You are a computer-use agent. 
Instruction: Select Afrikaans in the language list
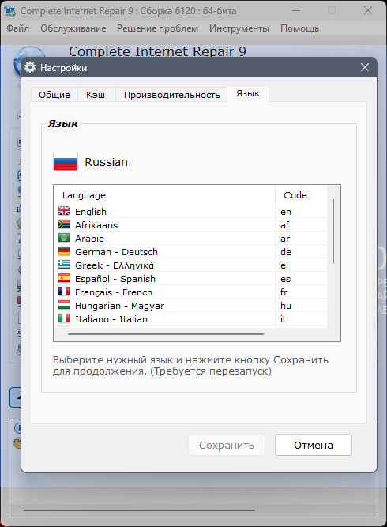[190, 225]
